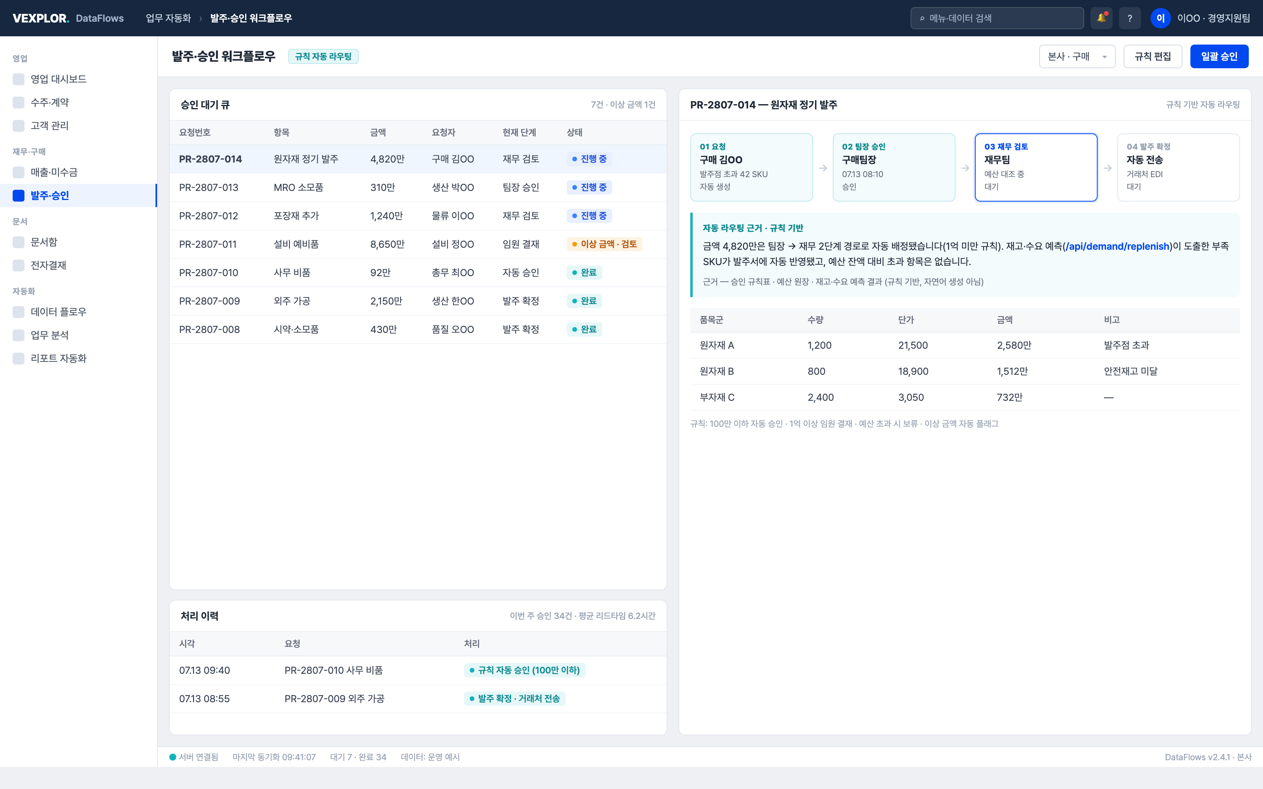The width and height of the screenshot is (1263, 789).
Task: Select 매출·미수금 sidebar icon
Action: click(19, 172)
